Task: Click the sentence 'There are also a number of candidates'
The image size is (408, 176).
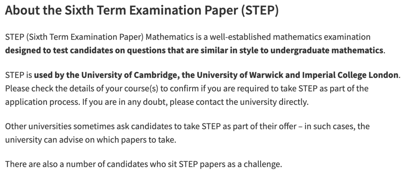Action: point(144,164)
